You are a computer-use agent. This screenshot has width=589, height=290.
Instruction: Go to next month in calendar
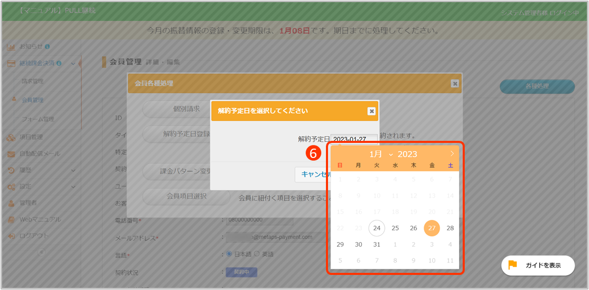pyautogui.click(x=452, y=154)
